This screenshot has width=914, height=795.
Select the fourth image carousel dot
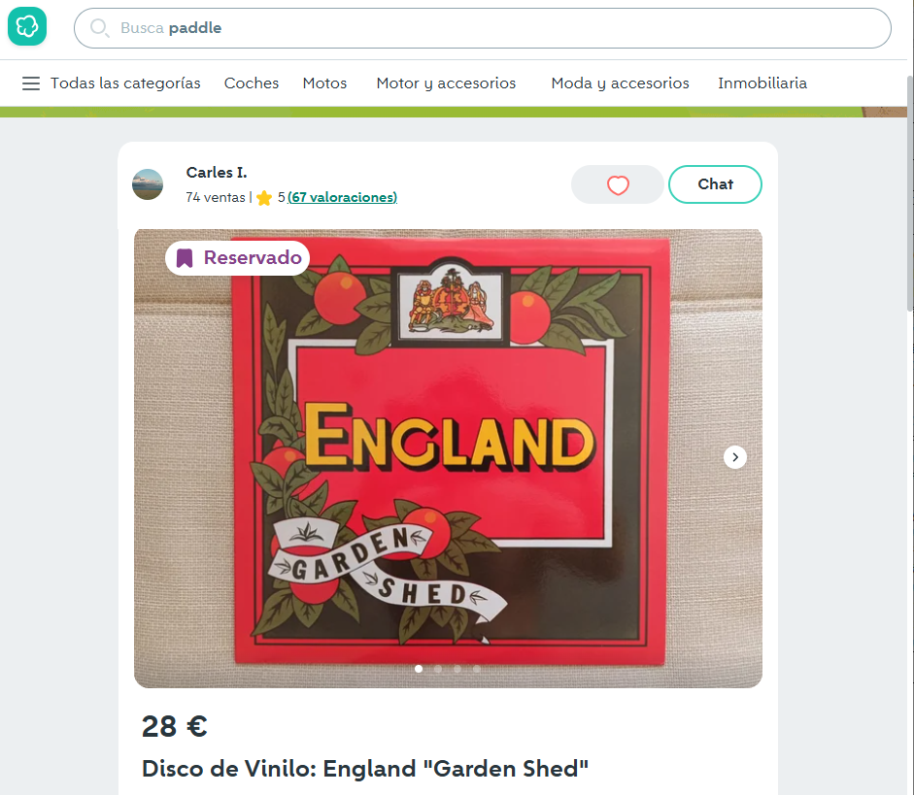(476, 669)
